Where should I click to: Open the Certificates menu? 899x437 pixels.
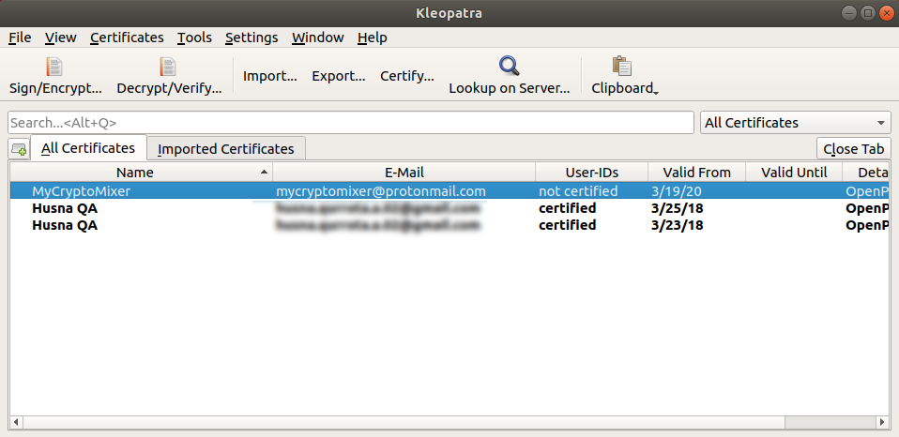point(127,38)
